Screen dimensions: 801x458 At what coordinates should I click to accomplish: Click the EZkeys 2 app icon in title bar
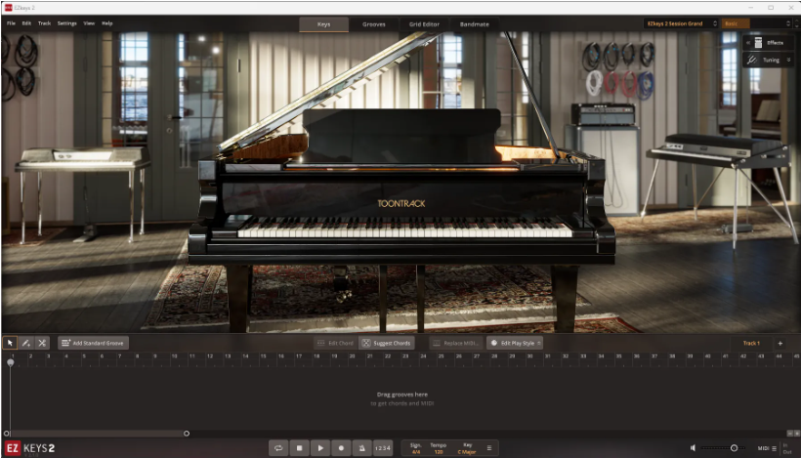8,8
